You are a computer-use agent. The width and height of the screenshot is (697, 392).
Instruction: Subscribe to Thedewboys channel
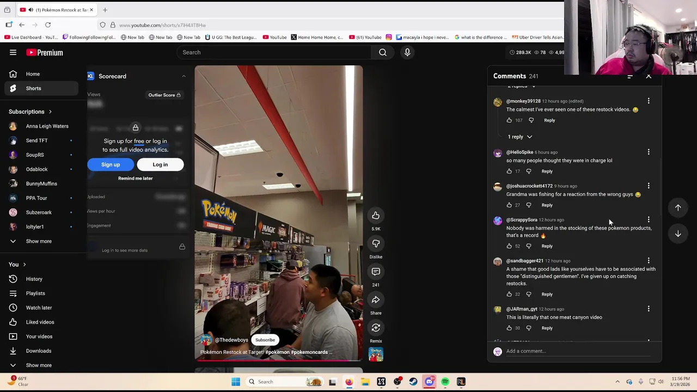click(265, 340)
